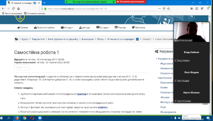Click red stop screen demonstration button
The width and height of the screenshot is (213, 121).
tap(131, 2)
